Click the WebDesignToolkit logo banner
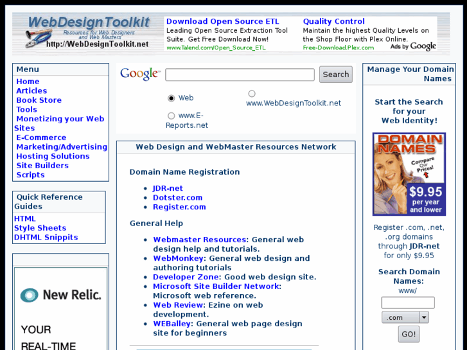The height and width of the screenshot is (350, 467). [x=87, y=33]
